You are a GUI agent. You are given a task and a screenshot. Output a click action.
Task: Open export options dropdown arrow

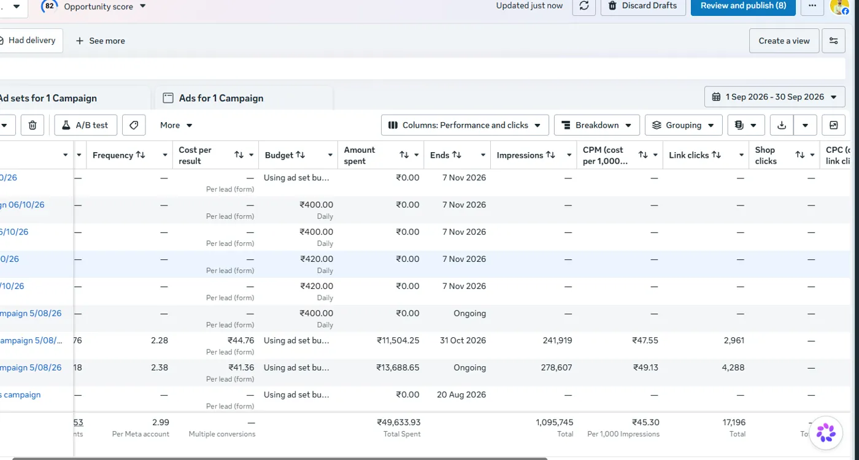(805, 125)
